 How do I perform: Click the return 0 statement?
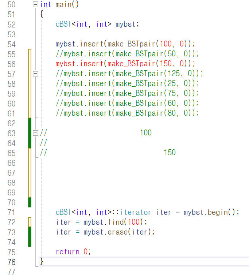(x=73, y=252)
